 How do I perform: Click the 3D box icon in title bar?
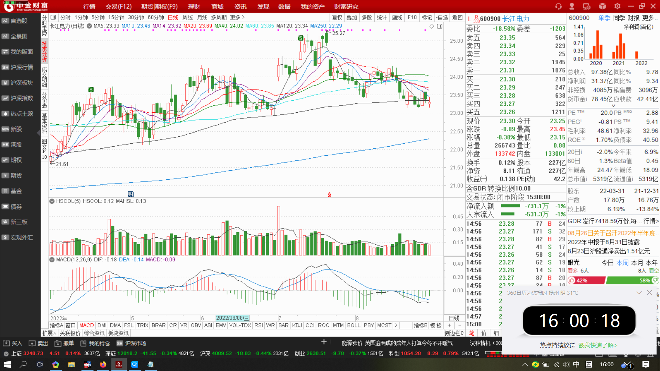pos(602,6)
